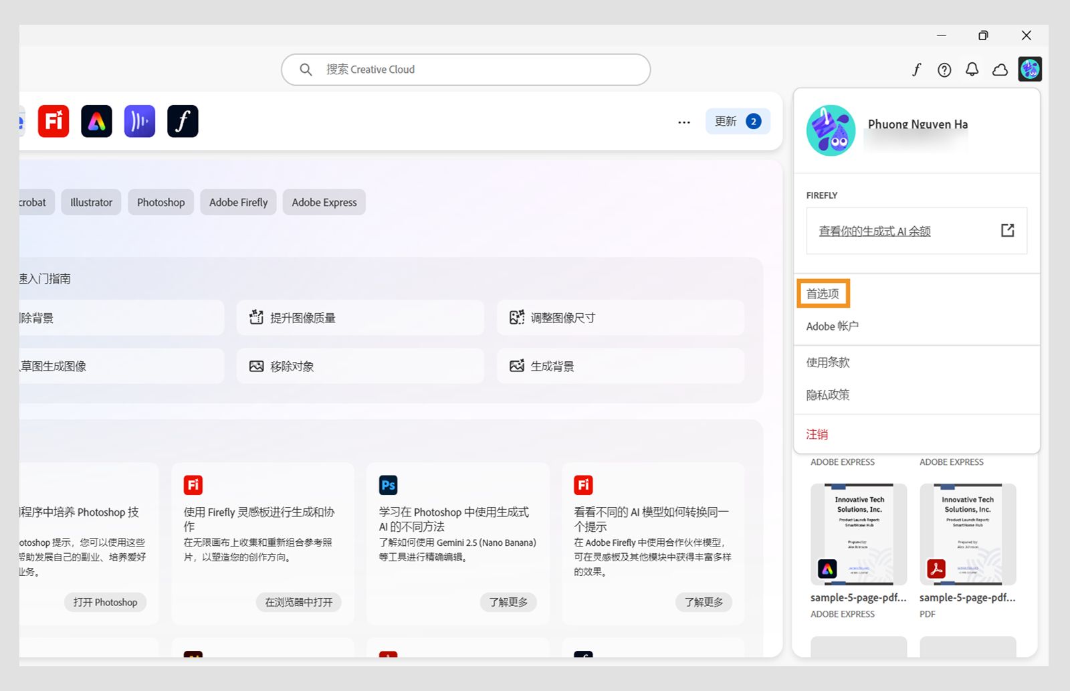The width and height of the screenshot is (1070, 691).
Task: Open the three-dot more apps menu
Action: [684, 122]
